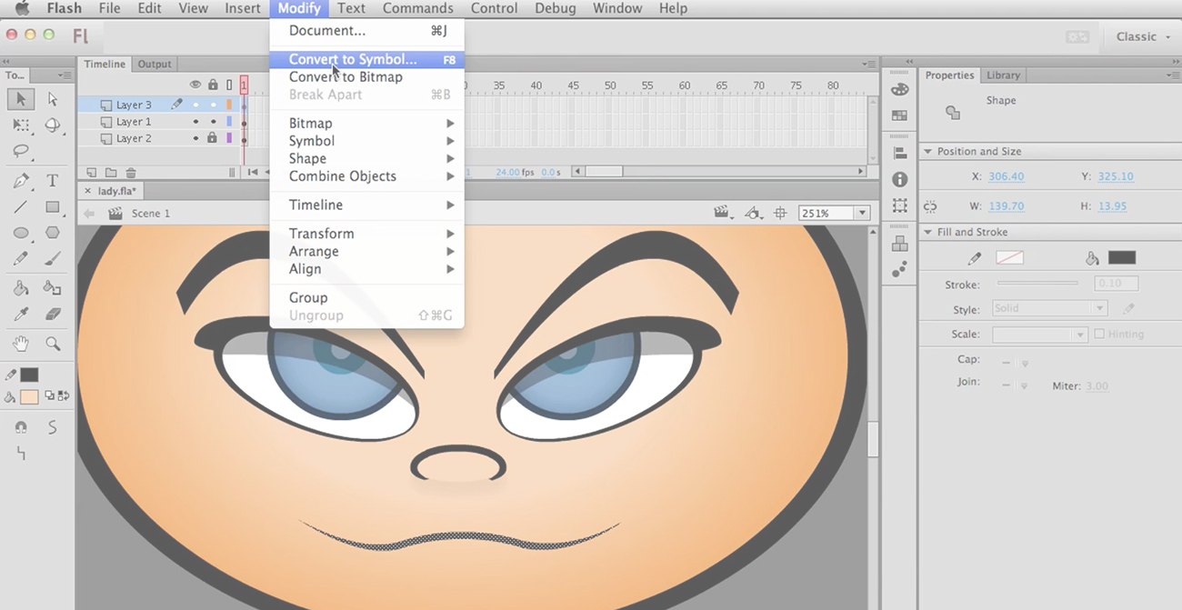Select the Ink Bottle tool

[53, 288]
